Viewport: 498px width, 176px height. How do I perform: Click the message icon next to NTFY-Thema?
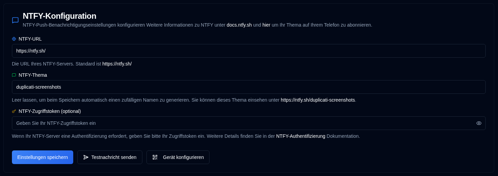(x=14, y=75)
